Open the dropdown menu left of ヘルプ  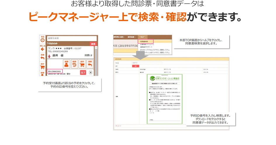(x=132, y=37)
